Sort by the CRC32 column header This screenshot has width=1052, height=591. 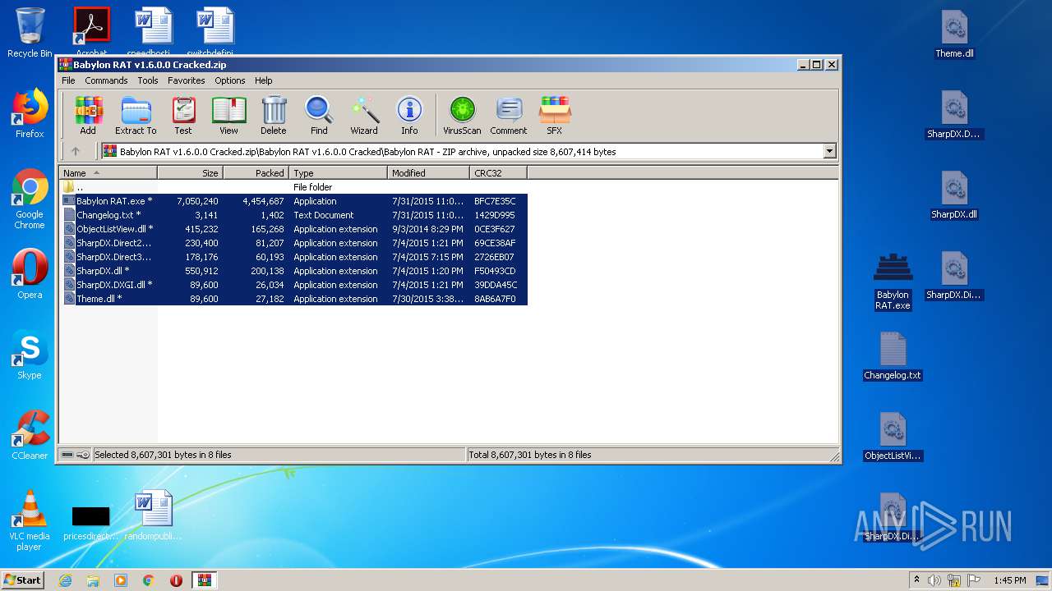[498, 173]
